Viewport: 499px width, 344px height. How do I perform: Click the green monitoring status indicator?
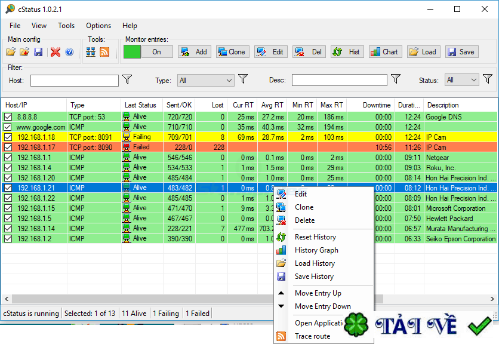(x=132, y=52)
